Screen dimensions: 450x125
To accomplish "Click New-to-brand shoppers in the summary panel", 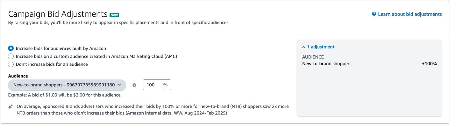I will 327,64.
